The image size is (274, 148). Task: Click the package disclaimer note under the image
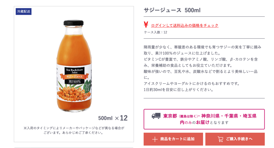pos(74,130)
